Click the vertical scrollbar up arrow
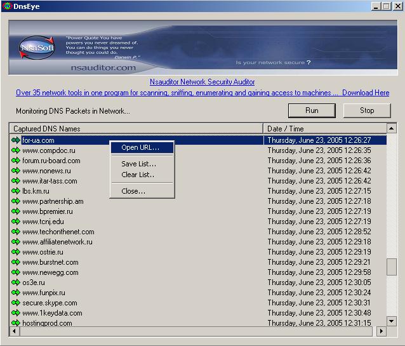The image size is (405, 346). (x=392, y=128)
